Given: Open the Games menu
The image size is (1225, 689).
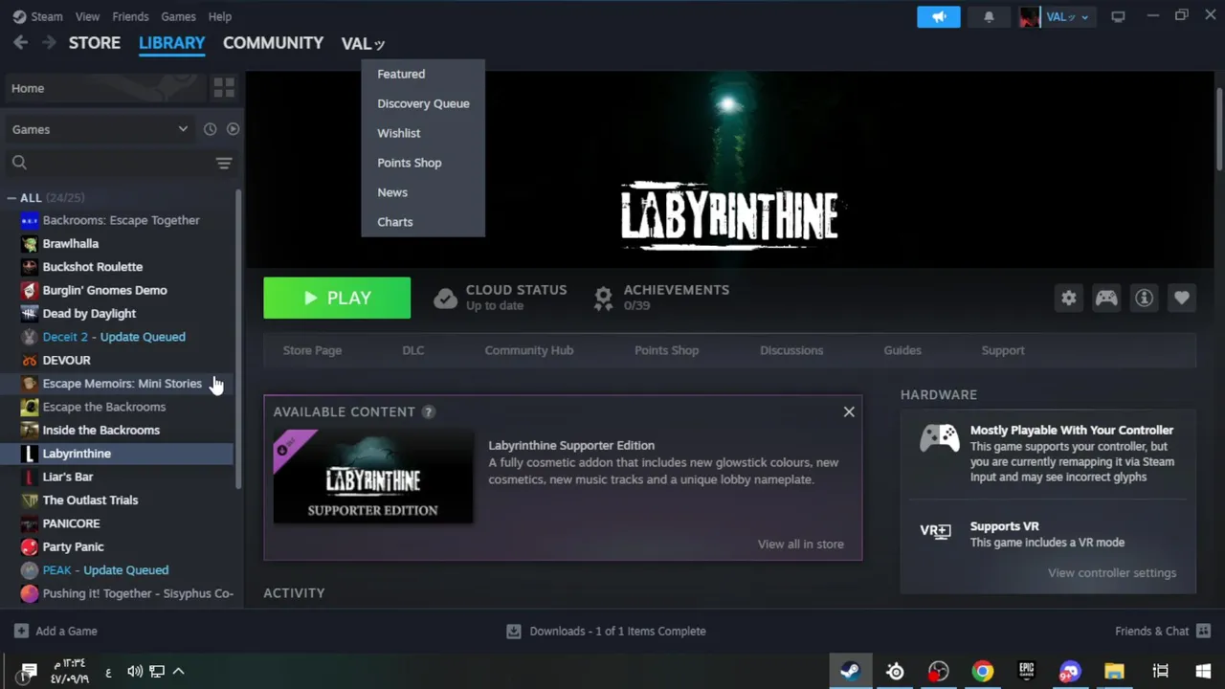Looking at the screenshot, I should (178, 16).
